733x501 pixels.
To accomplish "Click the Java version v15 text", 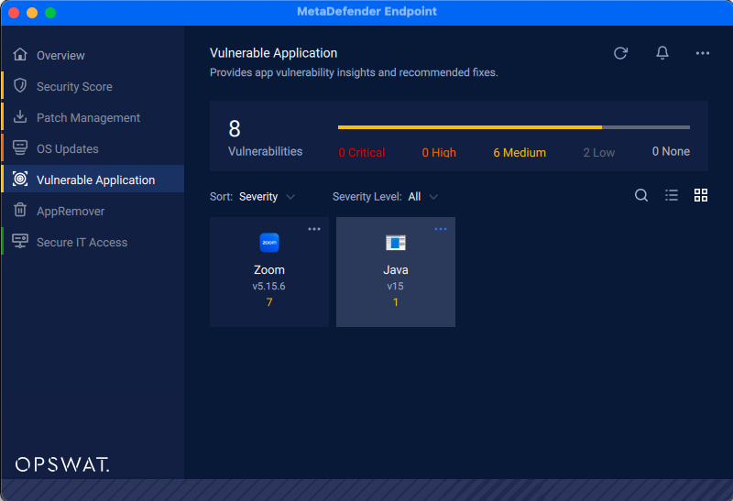I will (x=396, y=286).
